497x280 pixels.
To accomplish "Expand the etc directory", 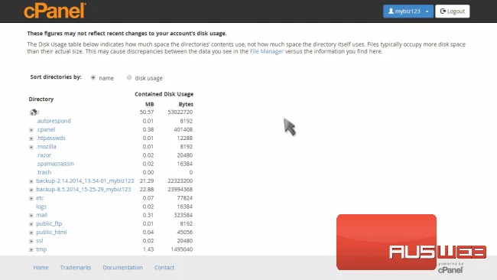I will [31, 198].
